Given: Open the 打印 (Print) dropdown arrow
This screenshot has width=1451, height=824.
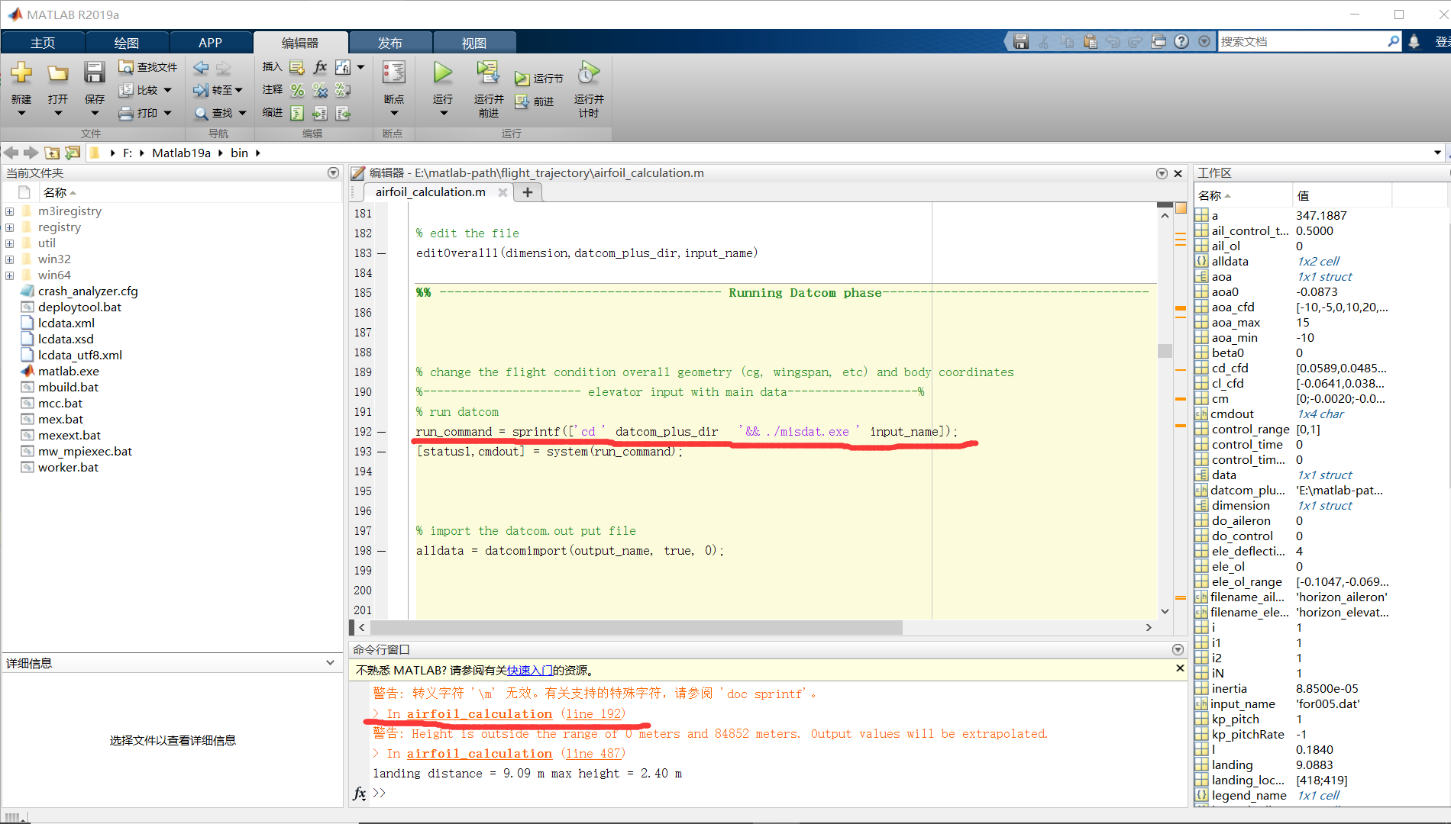Looking at the screenshot, I should click(168, 113).
